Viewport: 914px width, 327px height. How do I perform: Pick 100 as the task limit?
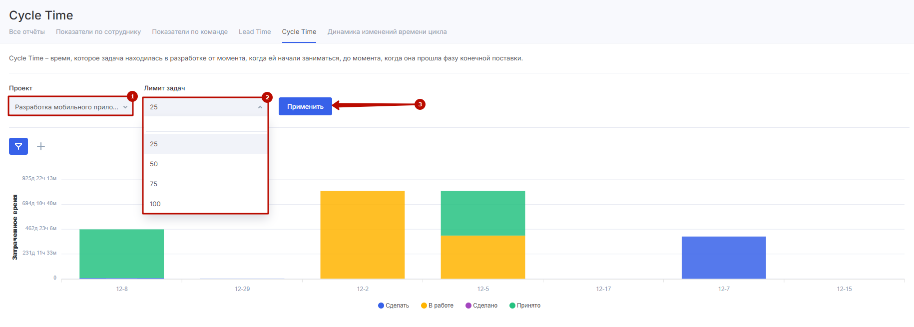(x=155, y=204)
